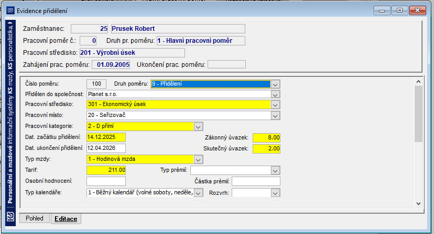
Task: Open the Pracovní středisko dropdown arrow
Action: [x=275, y=104]
